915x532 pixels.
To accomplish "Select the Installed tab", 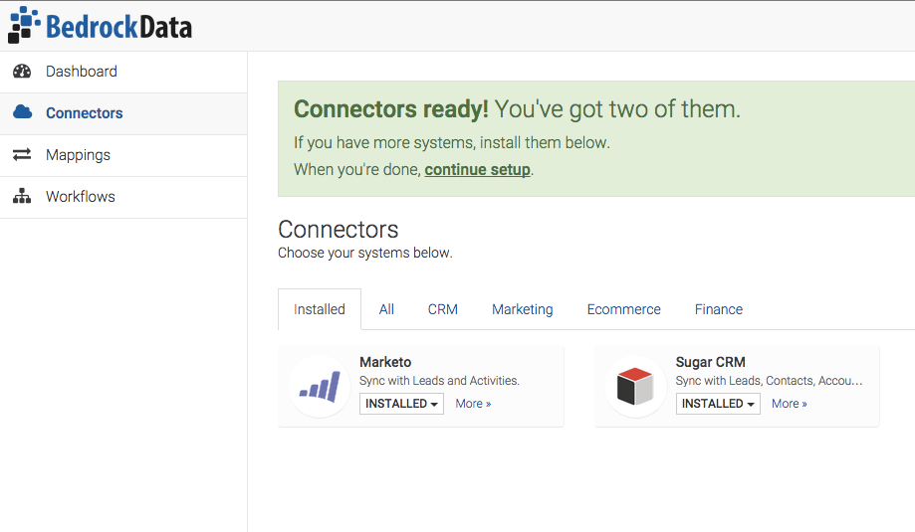I will click(x=320, y=309).
